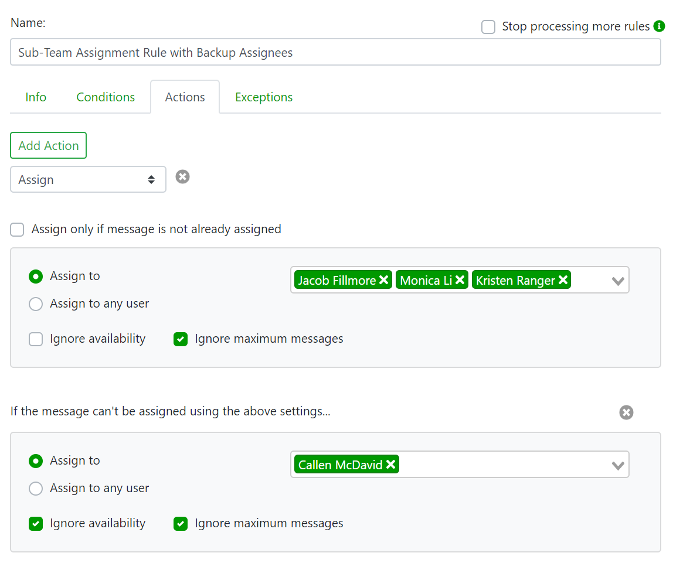Remove Kristen Ranger from the assignee list
The height and width of the screenshot is (563, 673).
tap(563, 281)
